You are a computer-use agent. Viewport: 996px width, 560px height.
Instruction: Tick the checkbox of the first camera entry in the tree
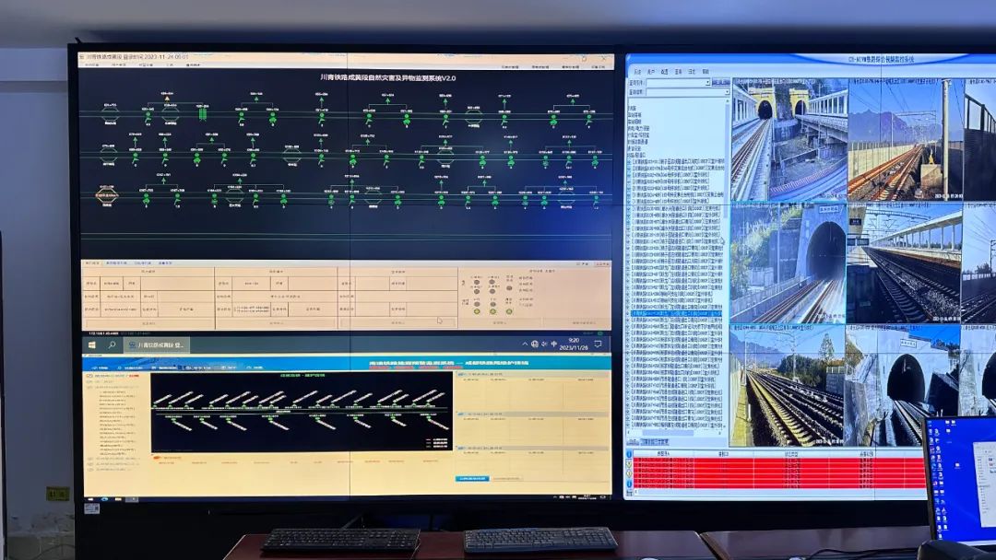pos(630,162)
